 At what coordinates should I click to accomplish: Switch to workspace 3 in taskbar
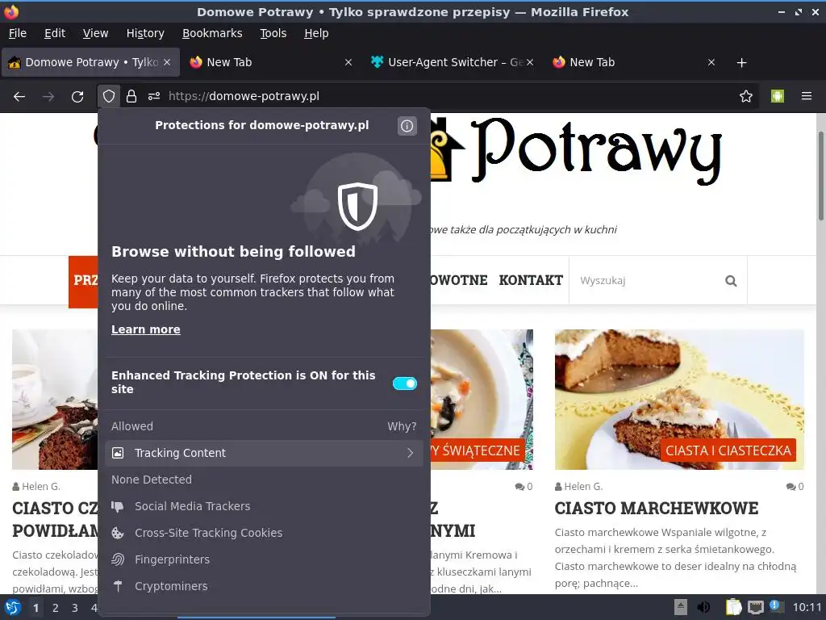(x=75, y=608)
